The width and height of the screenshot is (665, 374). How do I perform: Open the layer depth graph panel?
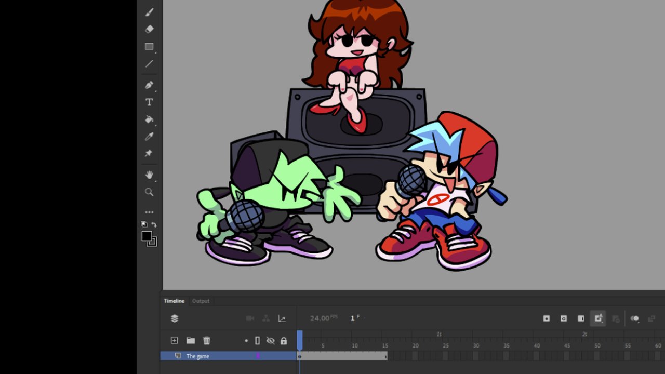[282, 318]
